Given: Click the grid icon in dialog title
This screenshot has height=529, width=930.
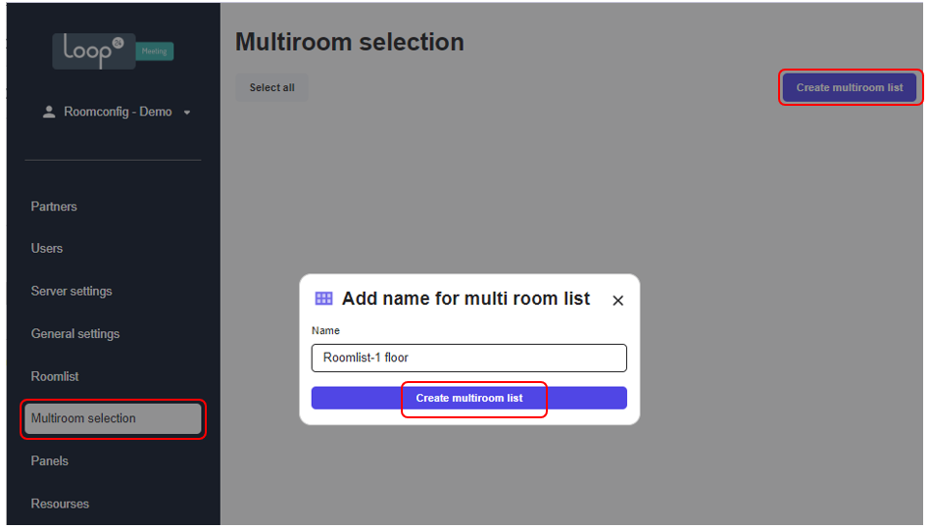Looking at the screenshot, I should (x=323, y=299).
